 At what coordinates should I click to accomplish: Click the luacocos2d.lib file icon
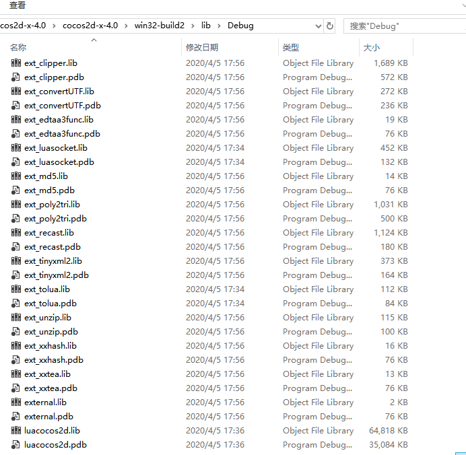coord(15,430)
